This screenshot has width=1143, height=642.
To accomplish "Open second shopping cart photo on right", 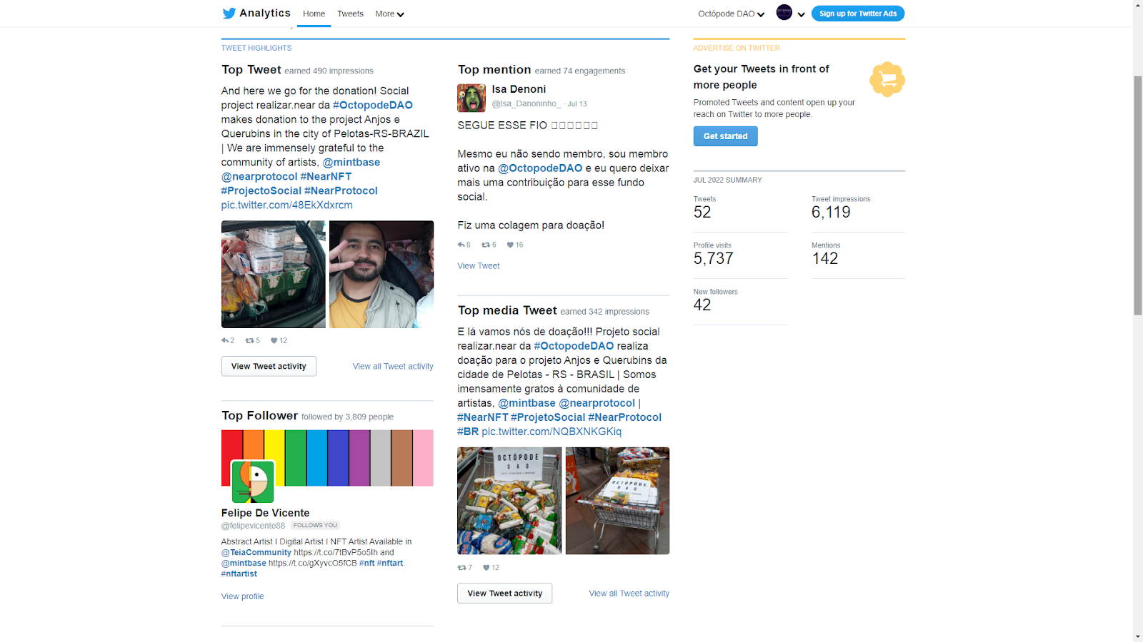I will [x=618, y=501].
